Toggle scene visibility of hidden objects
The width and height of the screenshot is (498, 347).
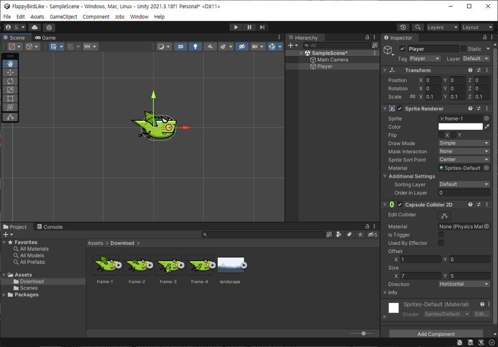(242, 47)
